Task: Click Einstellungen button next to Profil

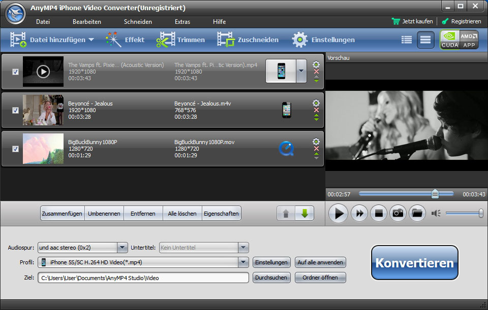Action: (x=271, y=262)
